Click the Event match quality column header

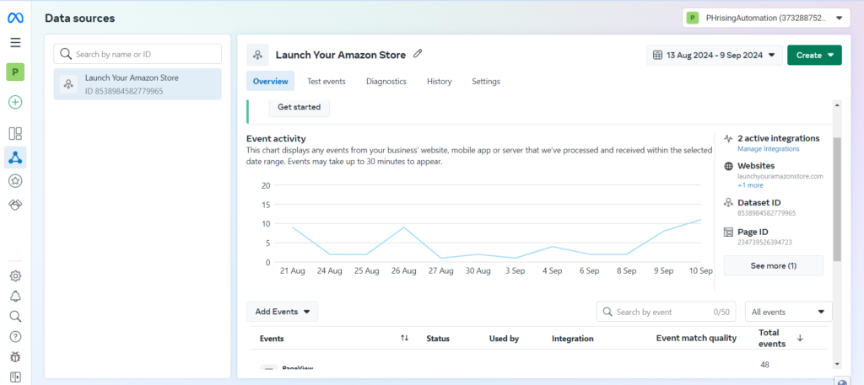pos(696,339)
